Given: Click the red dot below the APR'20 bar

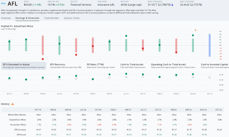Looking at the screenshot, I should pos(43,59).
